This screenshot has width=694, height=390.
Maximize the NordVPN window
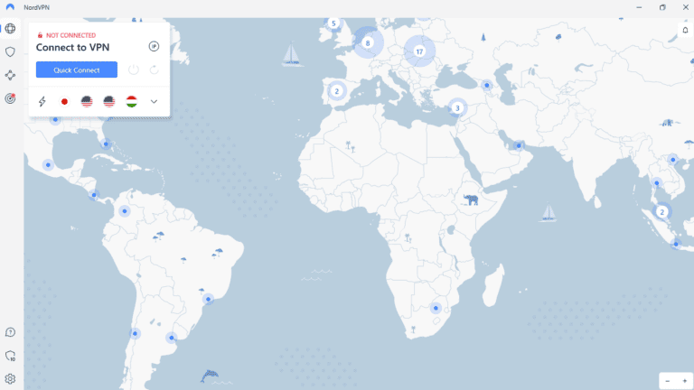point(662,7)
